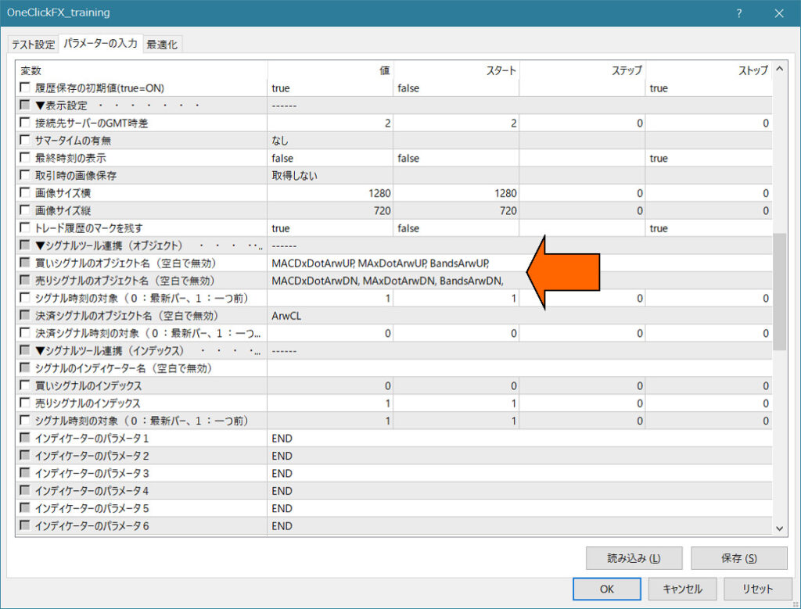Select the パラメーターの入力 tab
Viewport: 801px width, 609px height.
tap(100, 44)
